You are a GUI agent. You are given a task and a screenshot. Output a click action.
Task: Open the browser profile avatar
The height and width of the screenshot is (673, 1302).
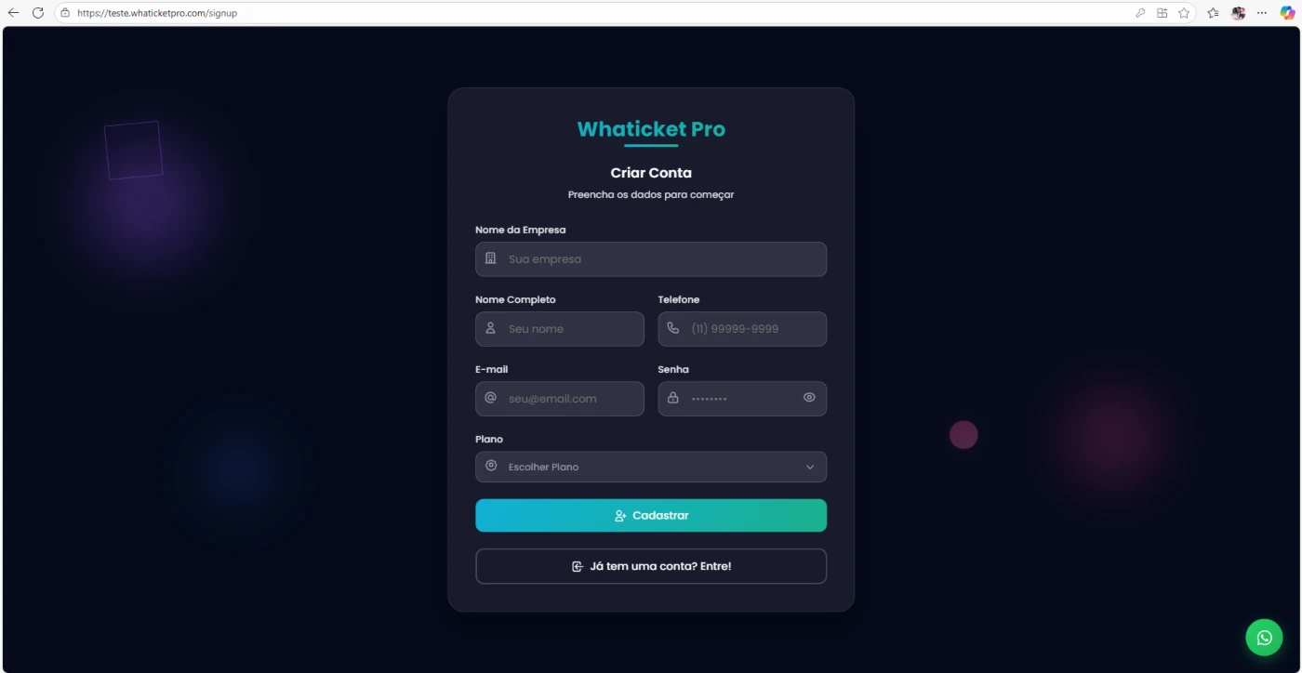1238,13
